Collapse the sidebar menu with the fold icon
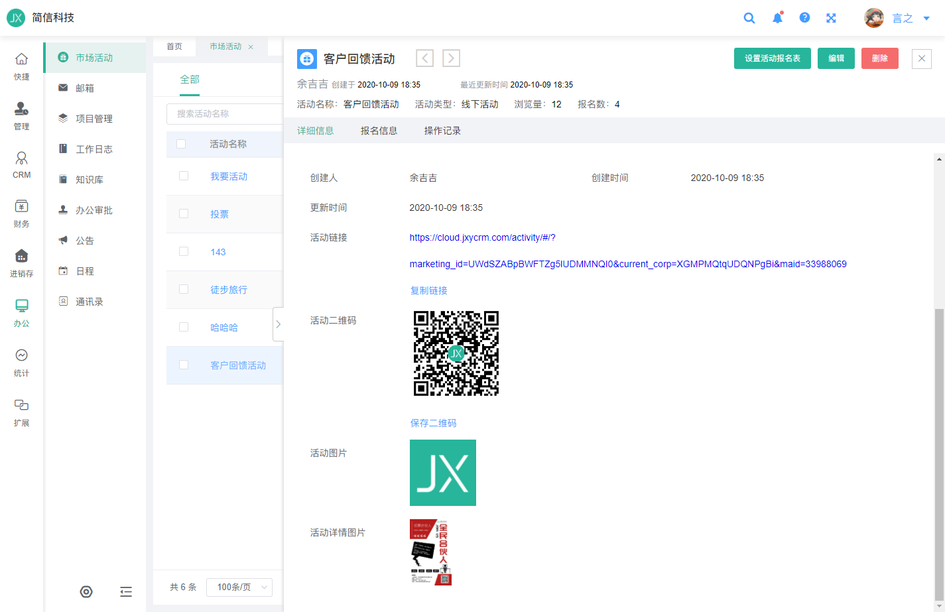Viewport: 945px width, 612px height. pos(126,592)
